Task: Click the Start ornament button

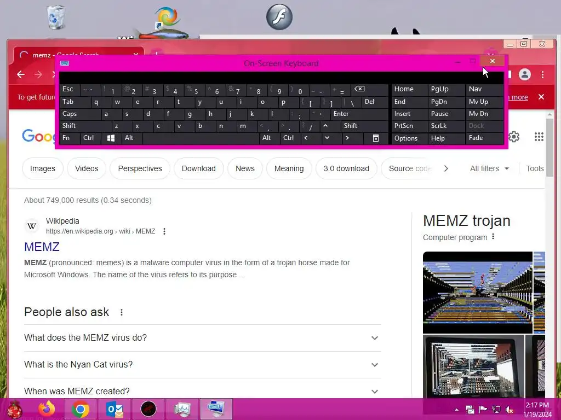Action: pyautogui.click(x=14, y=409)
